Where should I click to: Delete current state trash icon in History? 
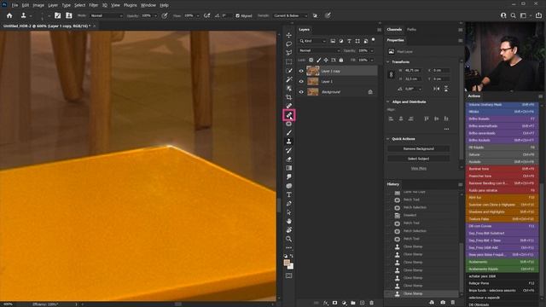point(453,303)
